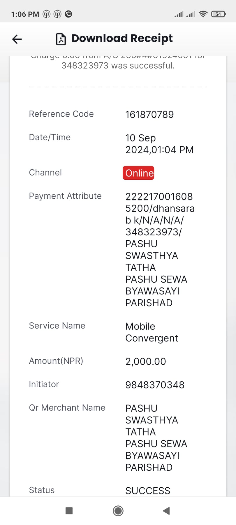236x525 pixels.
Task: Tap the Wi-Fi status icon
Action: pyautogui.click(x=203, y=14)
